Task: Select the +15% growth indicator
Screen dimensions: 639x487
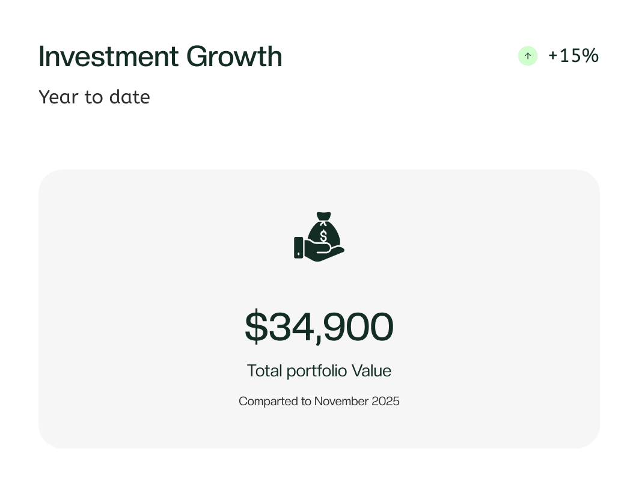Action: (573, 56)
